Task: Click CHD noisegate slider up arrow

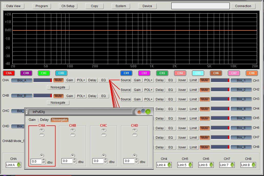Action: [x=135, y=130]
